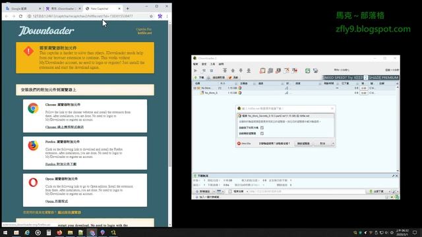Click the clipboard observer icon in JDownloader toolbar
Image resolution: width=422 pixels, height=237 pixels.
point(262,70)
